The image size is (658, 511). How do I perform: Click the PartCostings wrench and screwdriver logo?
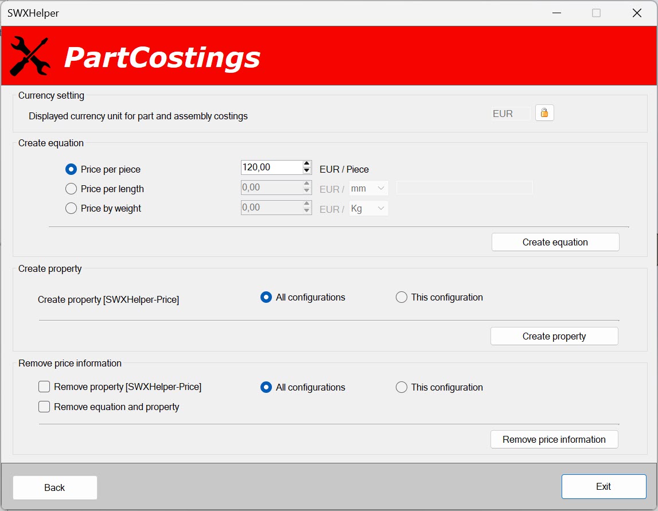pyautogui.click(x=30, y=56)
